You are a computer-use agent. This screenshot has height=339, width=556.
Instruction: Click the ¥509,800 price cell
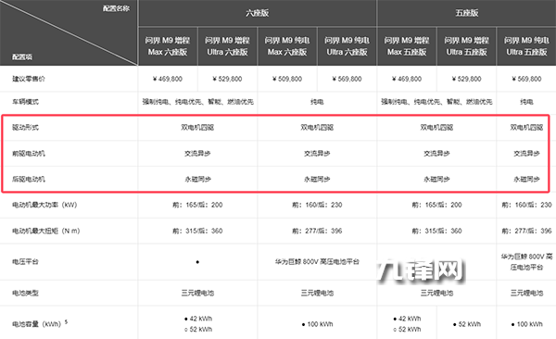(x=287, y=79)
